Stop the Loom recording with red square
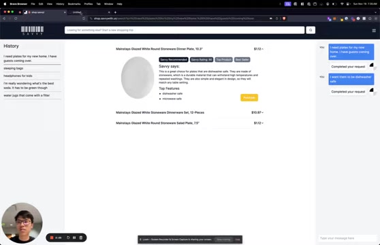The width and height of the screenshot is (380, 245). pyautogui.click(x=52, y=238)
